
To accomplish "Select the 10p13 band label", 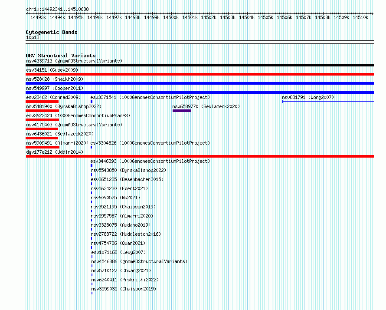I will click(33, 37).
